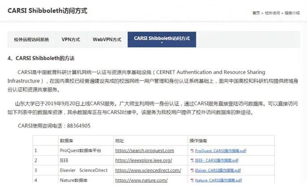Screen dimensions: 307x187
Task: Click the PDF icon beside Nature guide
Action: click(192, 181)
